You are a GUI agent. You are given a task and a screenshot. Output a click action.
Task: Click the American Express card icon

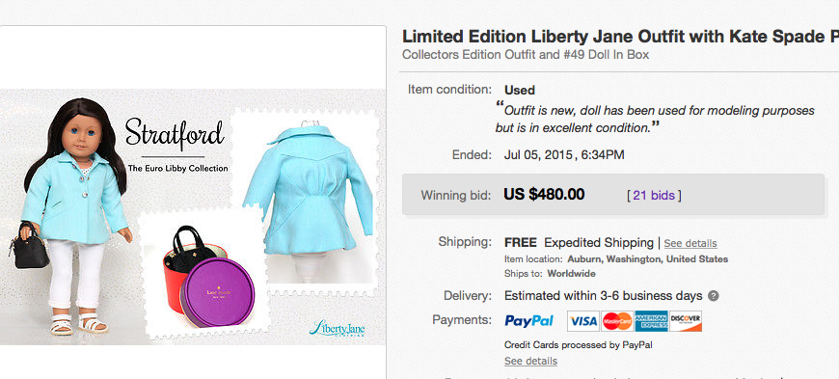point(651,320)
